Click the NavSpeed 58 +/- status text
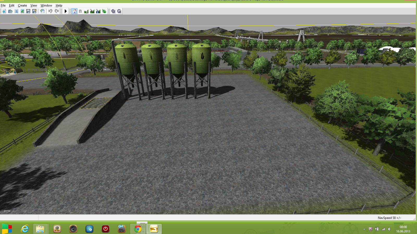Image resolution: width=417 pixels, height=234 pixels. point(389,218)
